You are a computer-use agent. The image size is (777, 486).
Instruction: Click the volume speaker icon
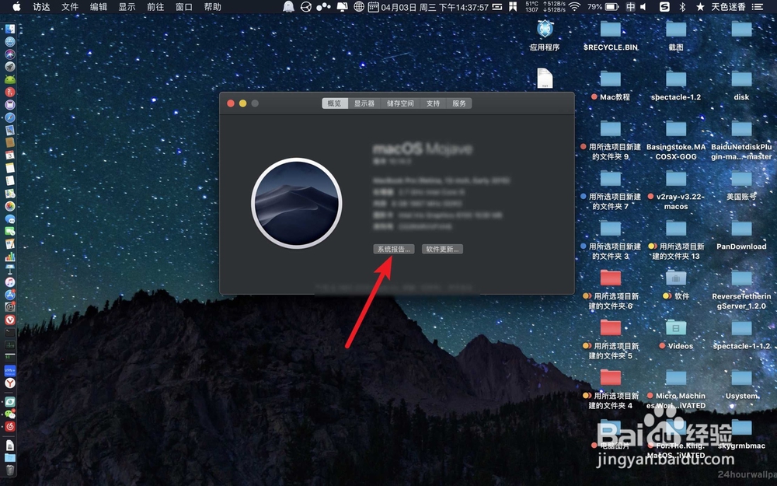pos(643,7)
